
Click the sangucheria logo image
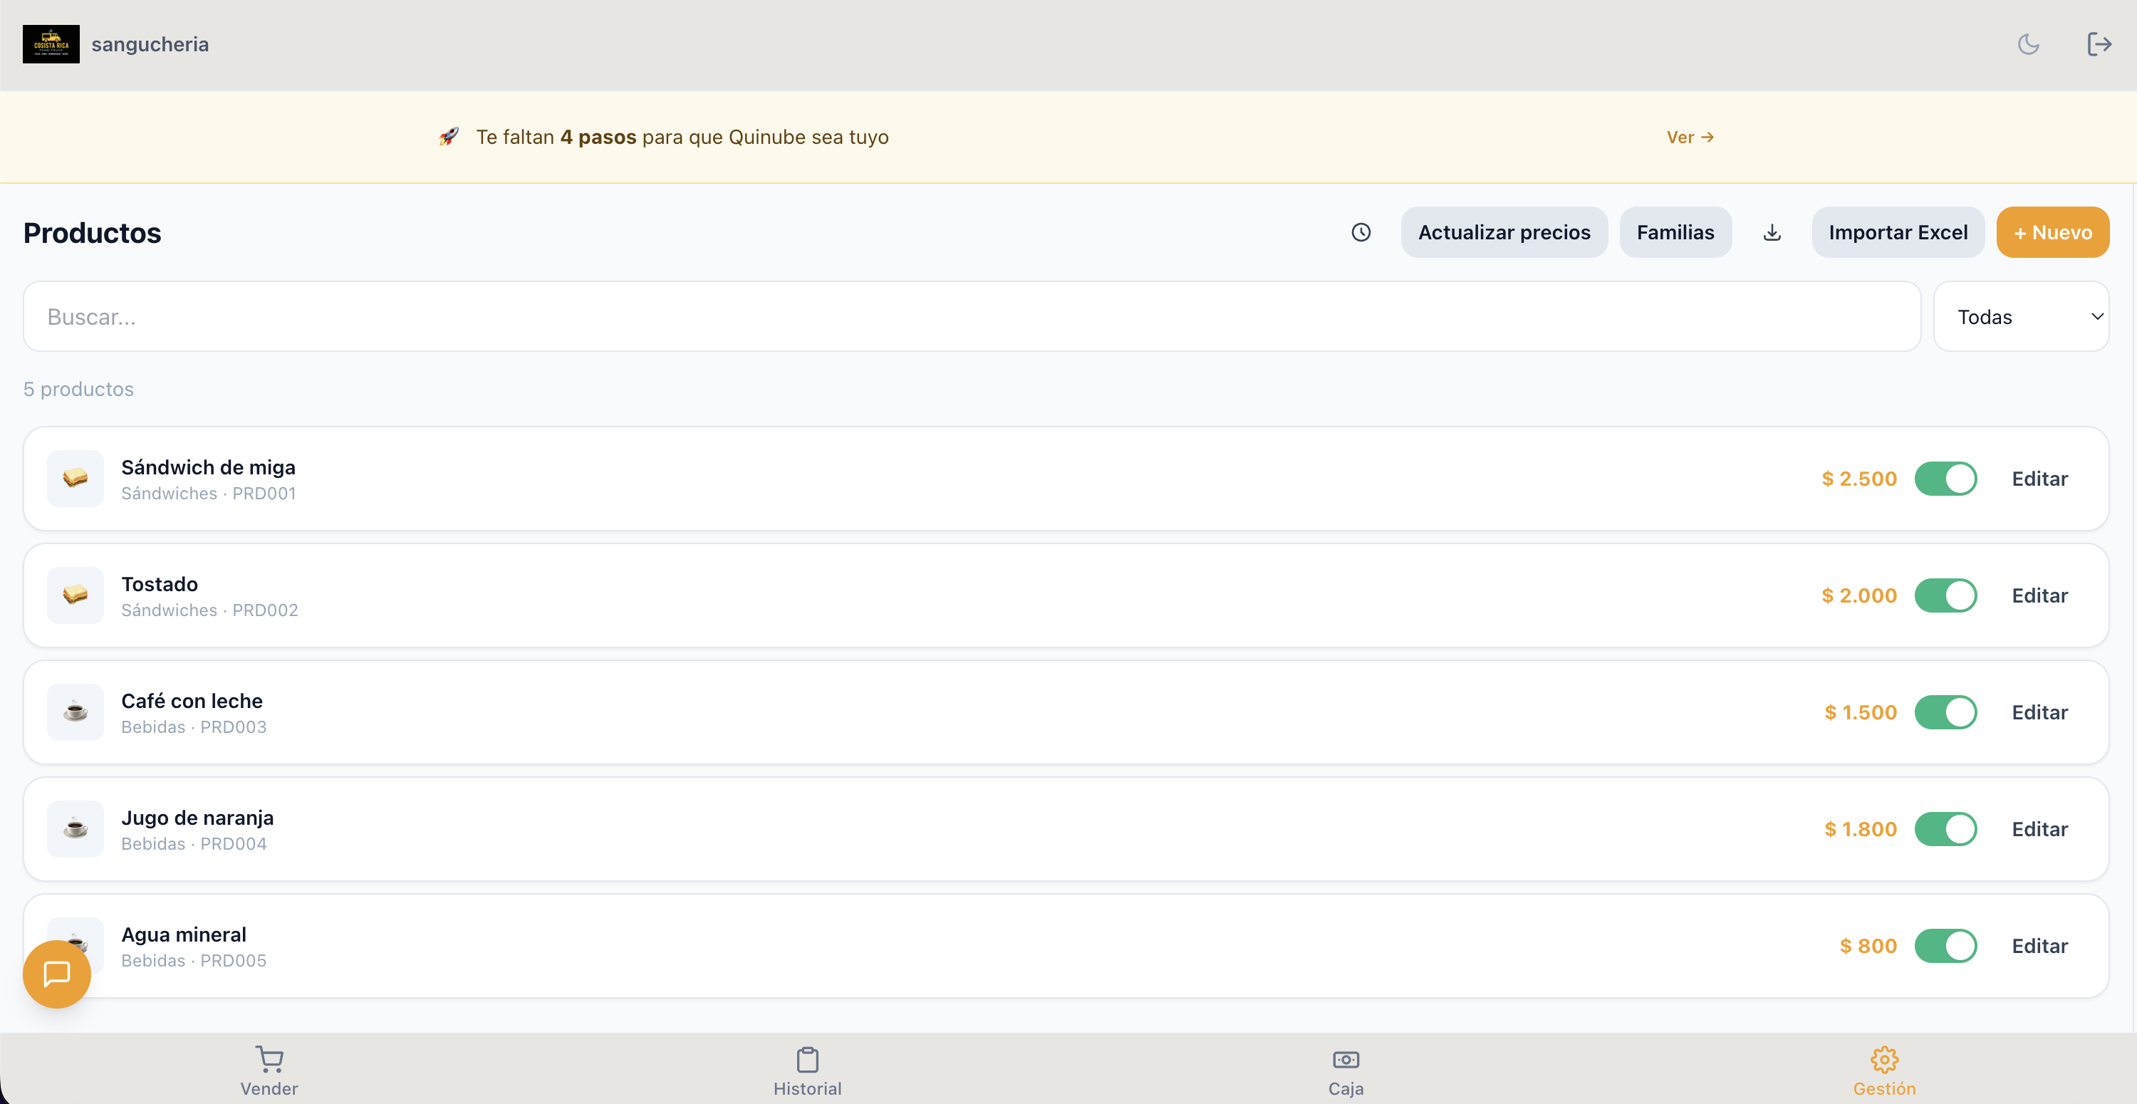click(51, 44)
